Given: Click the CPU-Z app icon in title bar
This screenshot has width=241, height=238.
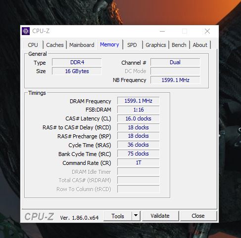Looking at the screenshot, I should (26, 31).
